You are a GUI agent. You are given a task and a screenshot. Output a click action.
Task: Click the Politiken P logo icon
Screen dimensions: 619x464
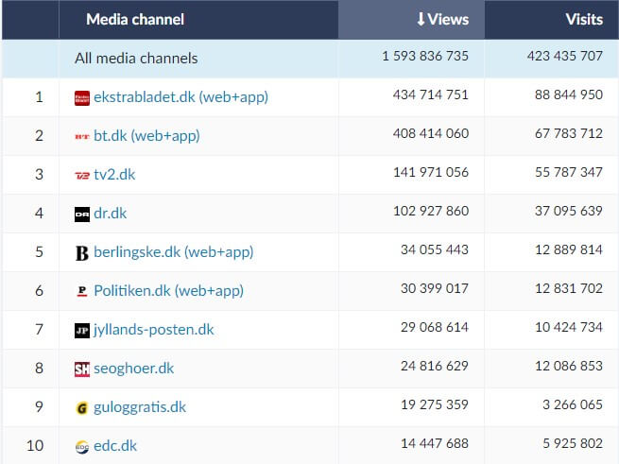[81, 291]
